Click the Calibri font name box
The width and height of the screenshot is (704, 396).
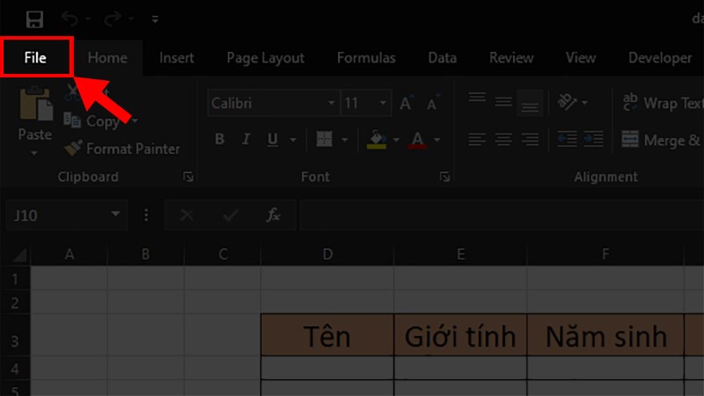click(267, 103)
